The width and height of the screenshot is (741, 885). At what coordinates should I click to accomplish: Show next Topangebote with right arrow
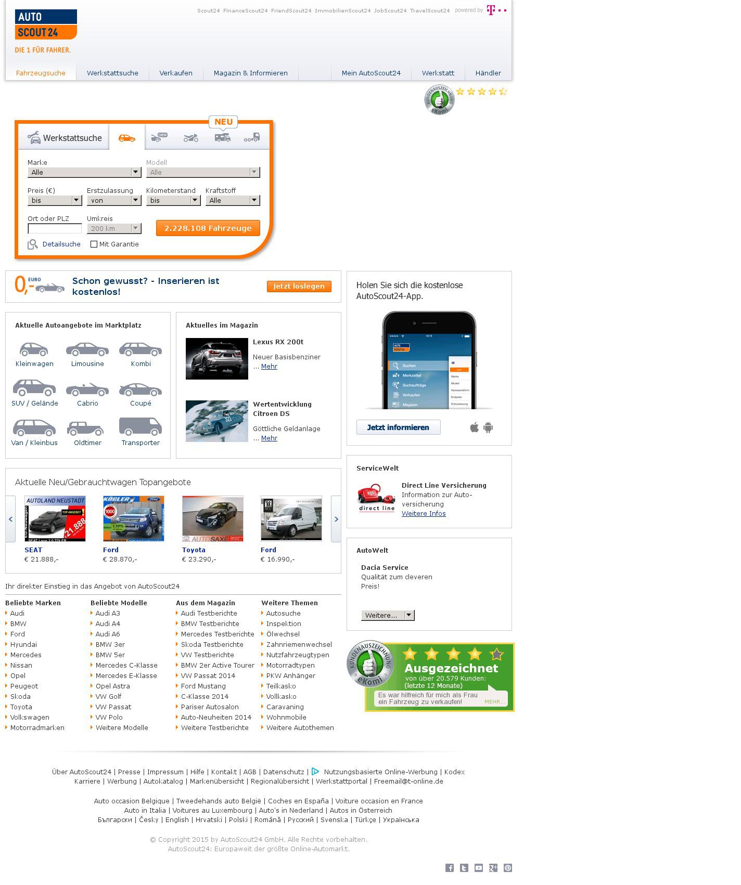coord(336,519)
